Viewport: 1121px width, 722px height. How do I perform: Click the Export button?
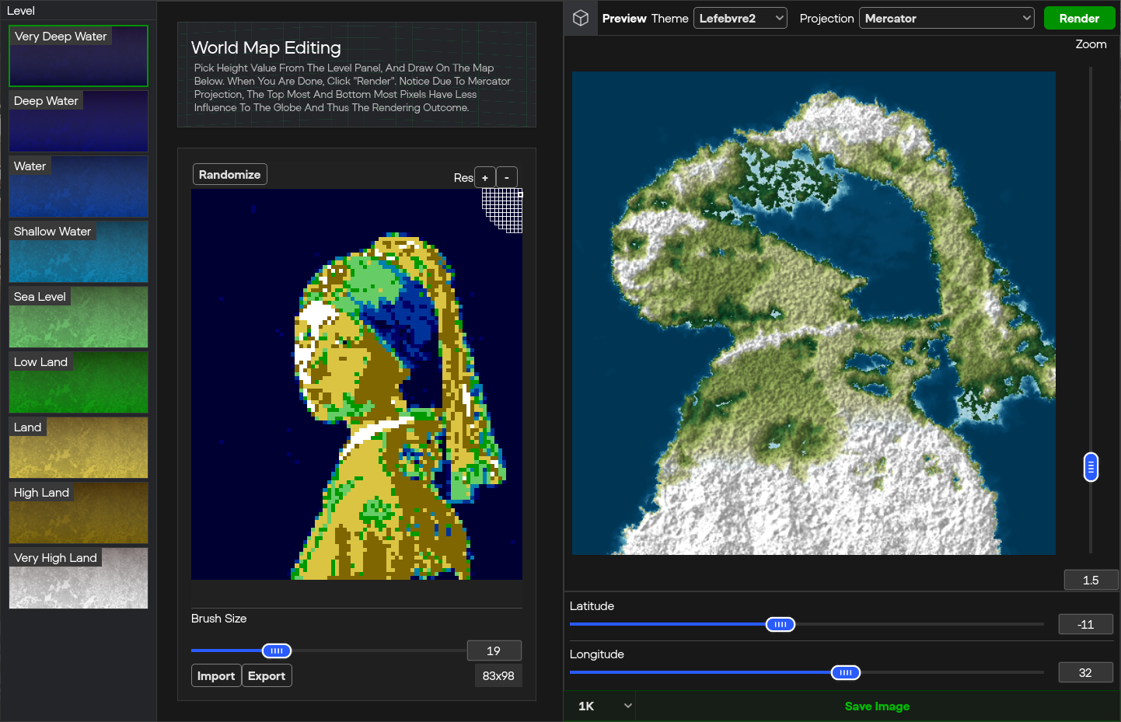coord(267,675)
